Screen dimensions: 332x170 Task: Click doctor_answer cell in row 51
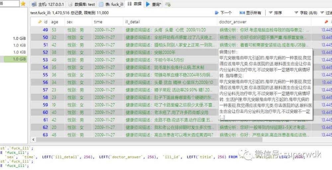(264, 45)
